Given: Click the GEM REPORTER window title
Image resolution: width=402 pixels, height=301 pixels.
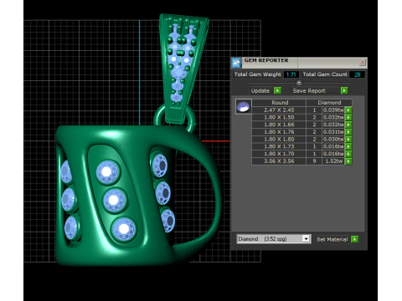Looking at the screenshot, I should (266, 60).
